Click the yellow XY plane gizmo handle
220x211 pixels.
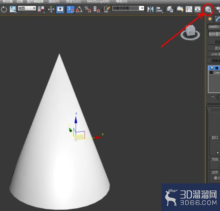(x=79, y=137)
